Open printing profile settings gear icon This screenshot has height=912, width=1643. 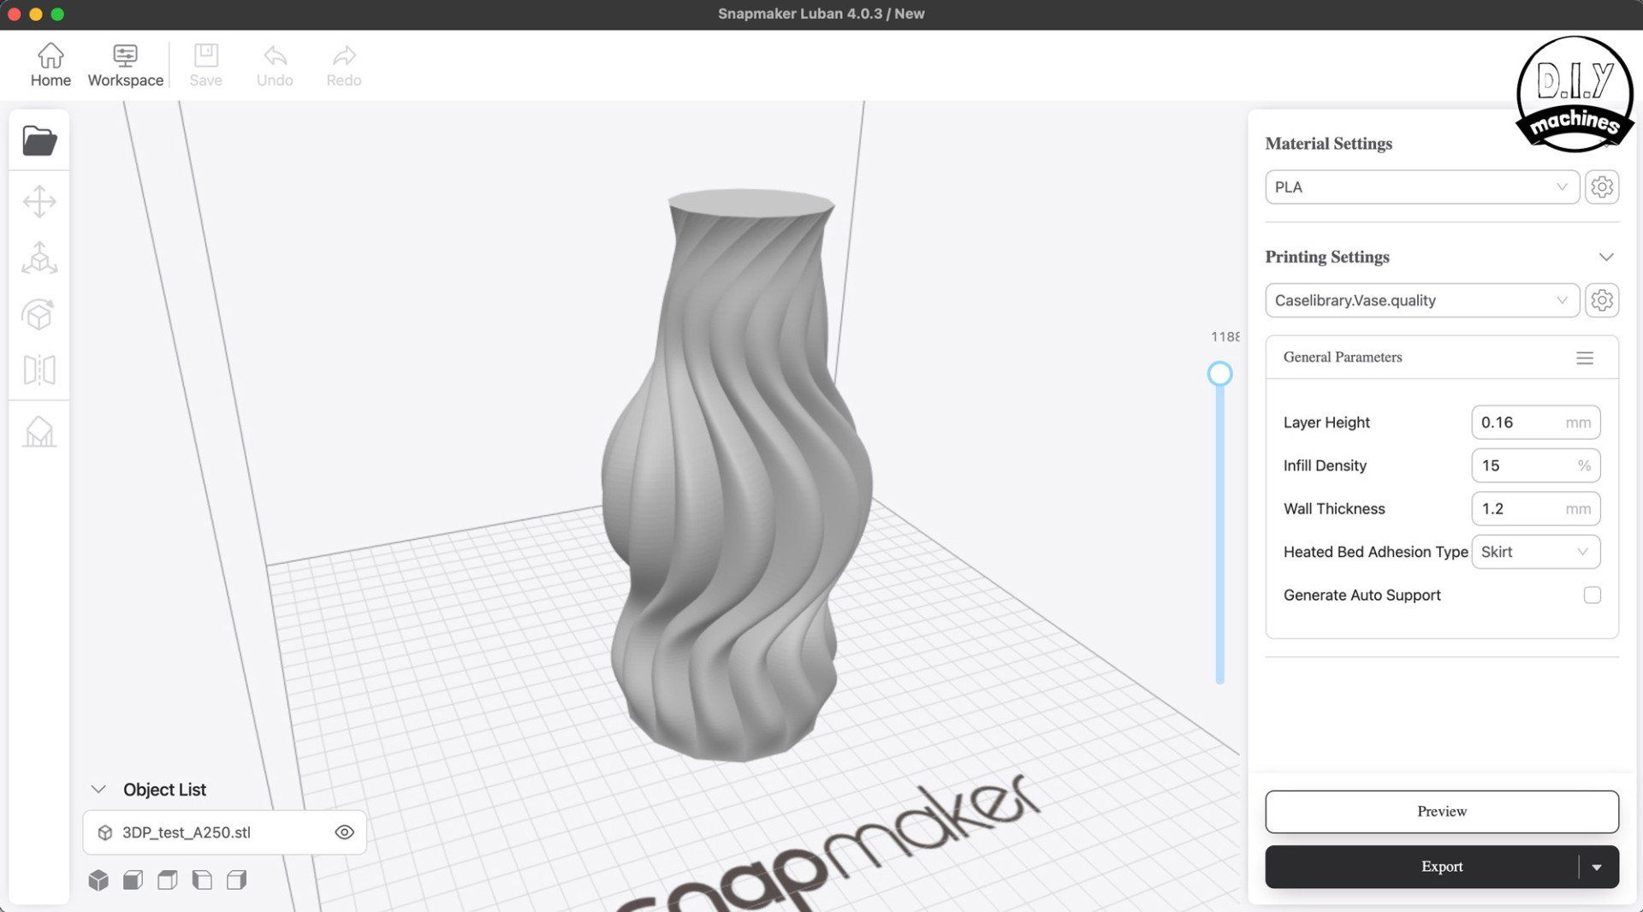pyautogui.click(x=1601, y=300)
